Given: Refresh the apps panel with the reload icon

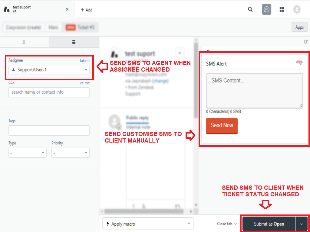Looking at the screenshot, I should click(305, 42).
